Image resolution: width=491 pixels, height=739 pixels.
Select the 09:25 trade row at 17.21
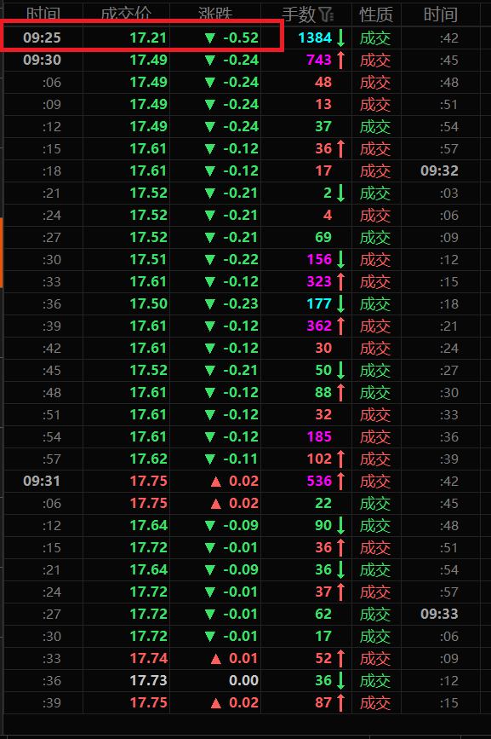[142, 38]
